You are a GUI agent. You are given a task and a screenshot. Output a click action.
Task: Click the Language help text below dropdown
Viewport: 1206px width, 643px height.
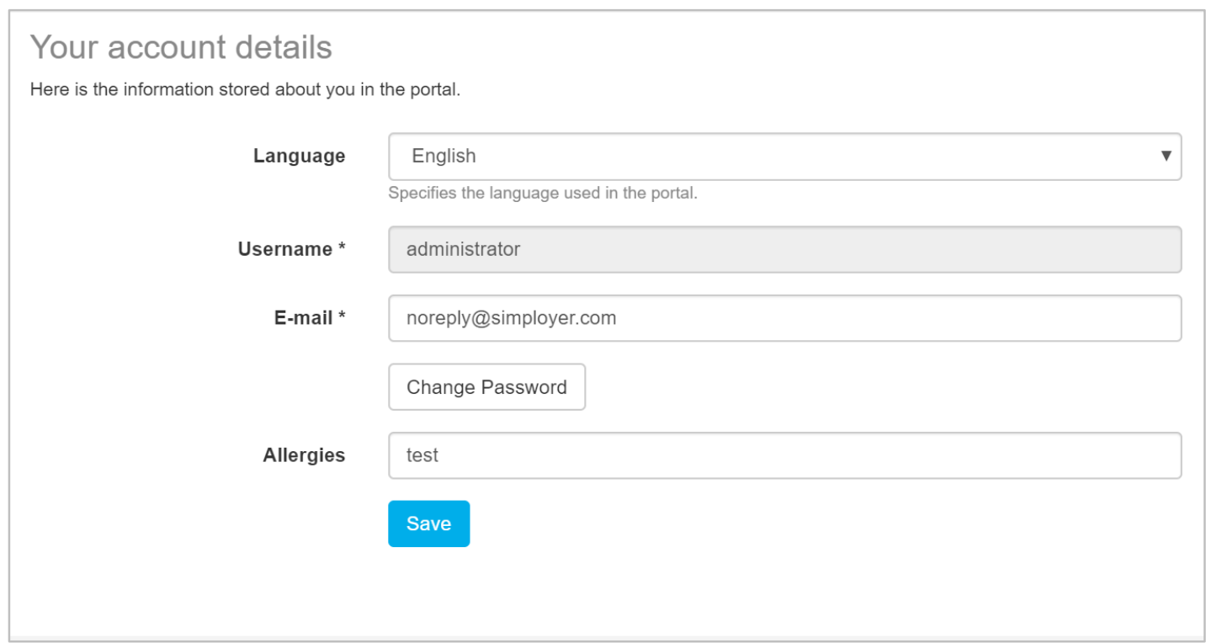[543, 193]
